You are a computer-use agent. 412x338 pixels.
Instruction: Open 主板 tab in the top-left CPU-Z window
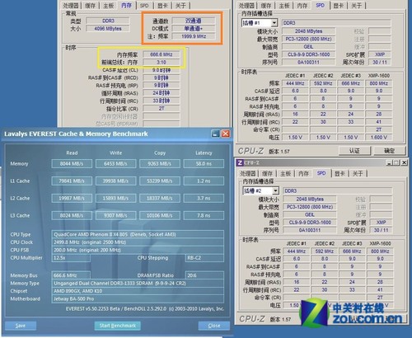pos(108,6)
